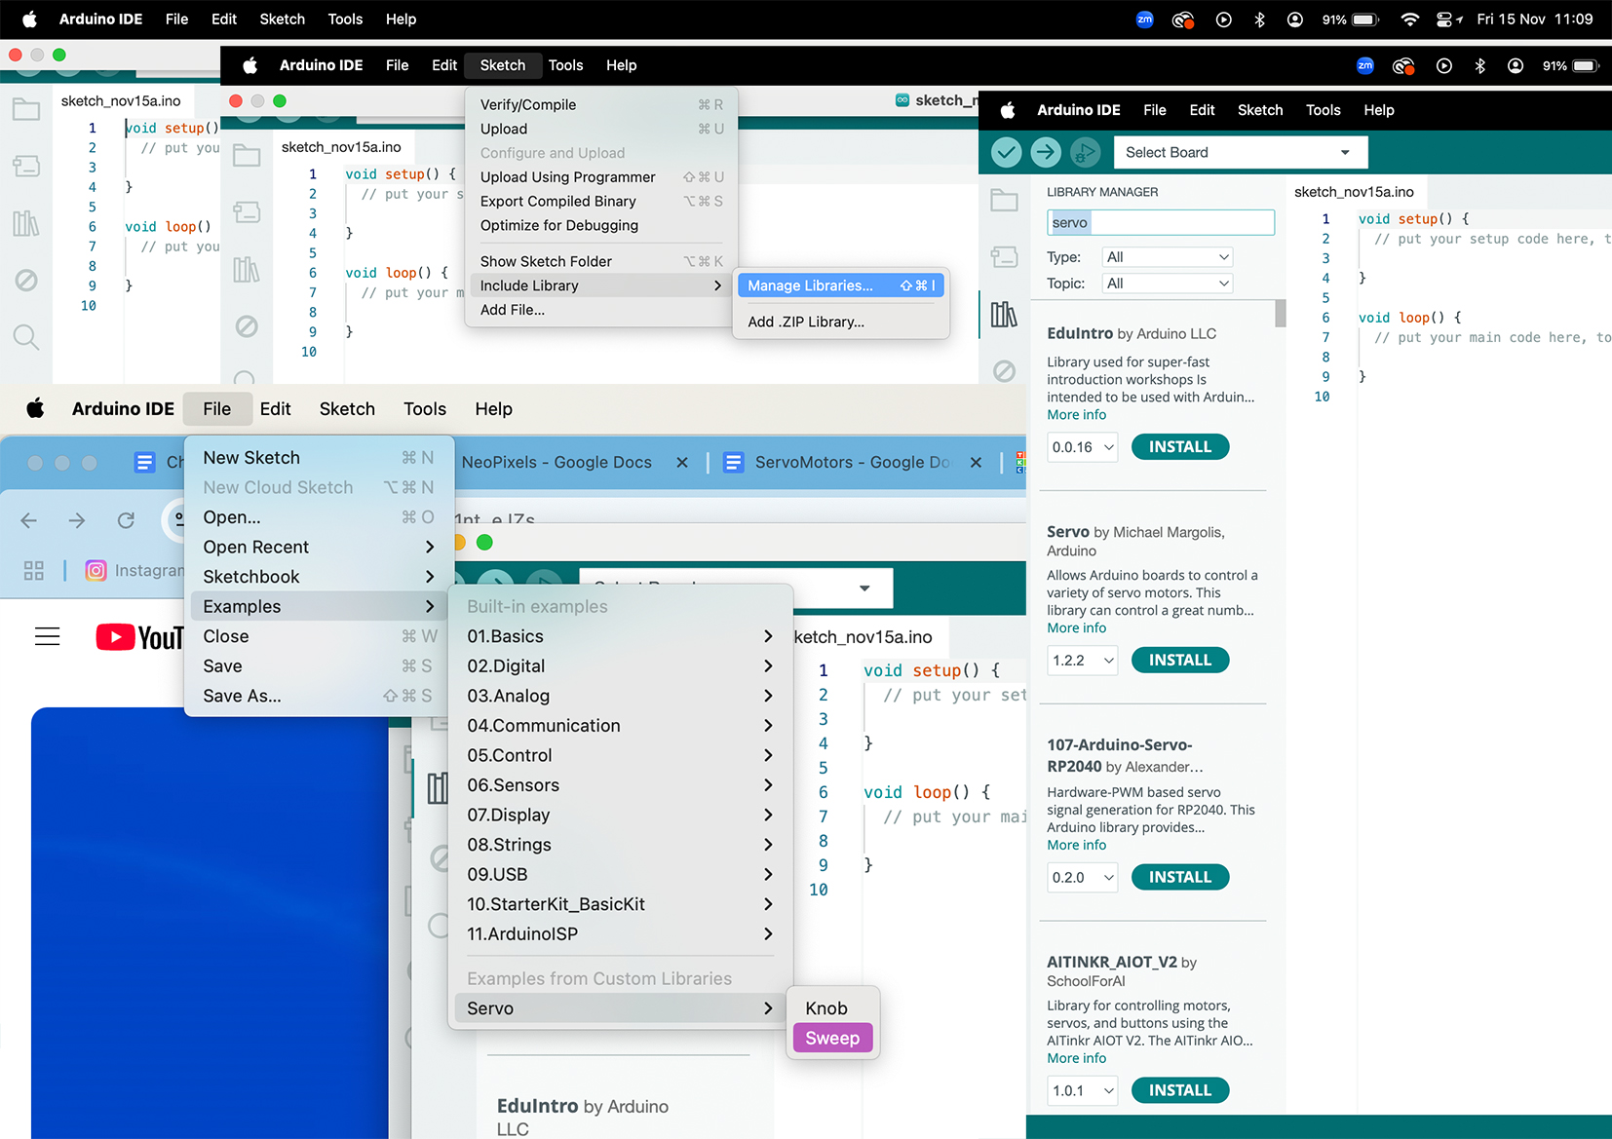Image resolution: width=1612 pixels, height=1139 pixels.
Task: Click the Verify checkmark button beside Select Board
Action: pos(1007,152)
